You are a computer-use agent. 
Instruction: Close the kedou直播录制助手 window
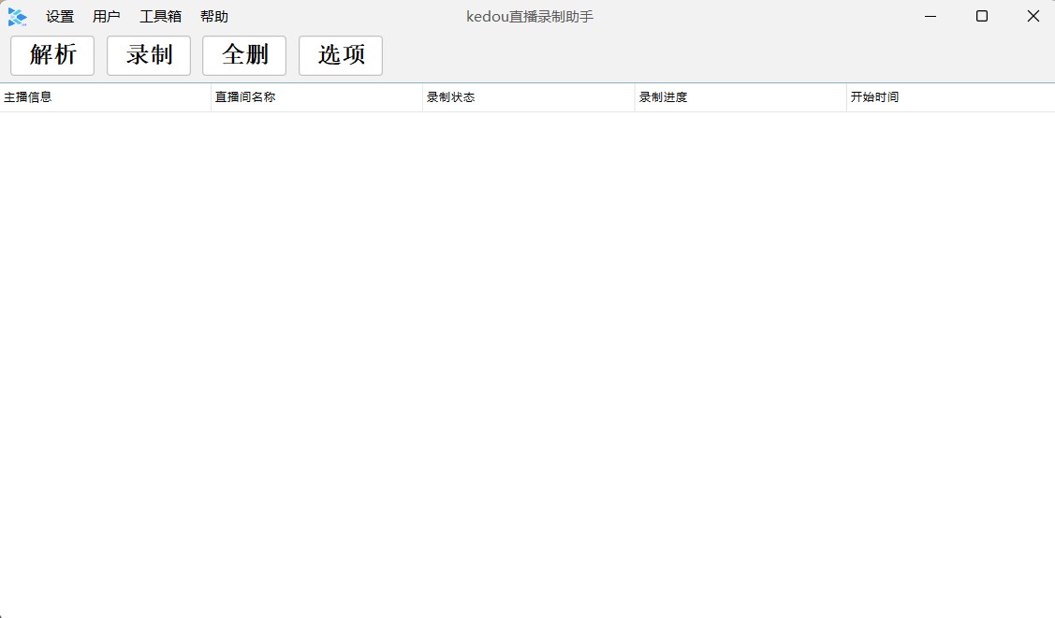tap(1033, 16)
